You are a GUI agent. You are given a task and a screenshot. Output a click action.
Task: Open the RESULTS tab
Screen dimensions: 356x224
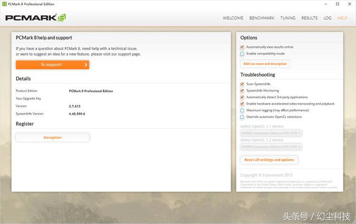[309, 18]
